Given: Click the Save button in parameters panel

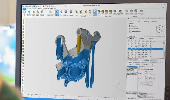Looking at the screenshot, I should (139, 97).
